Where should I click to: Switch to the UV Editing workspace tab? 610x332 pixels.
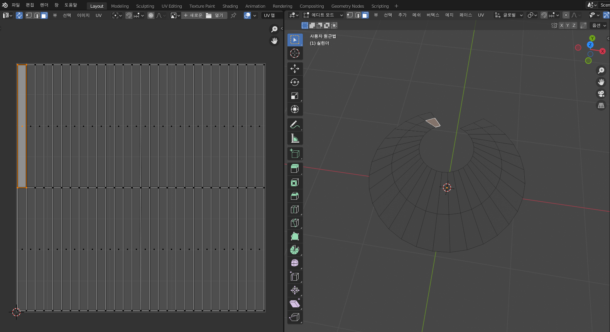coord(172,6)
